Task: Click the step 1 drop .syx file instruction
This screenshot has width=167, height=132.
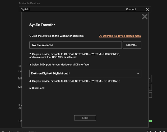Action: (57, 36)
